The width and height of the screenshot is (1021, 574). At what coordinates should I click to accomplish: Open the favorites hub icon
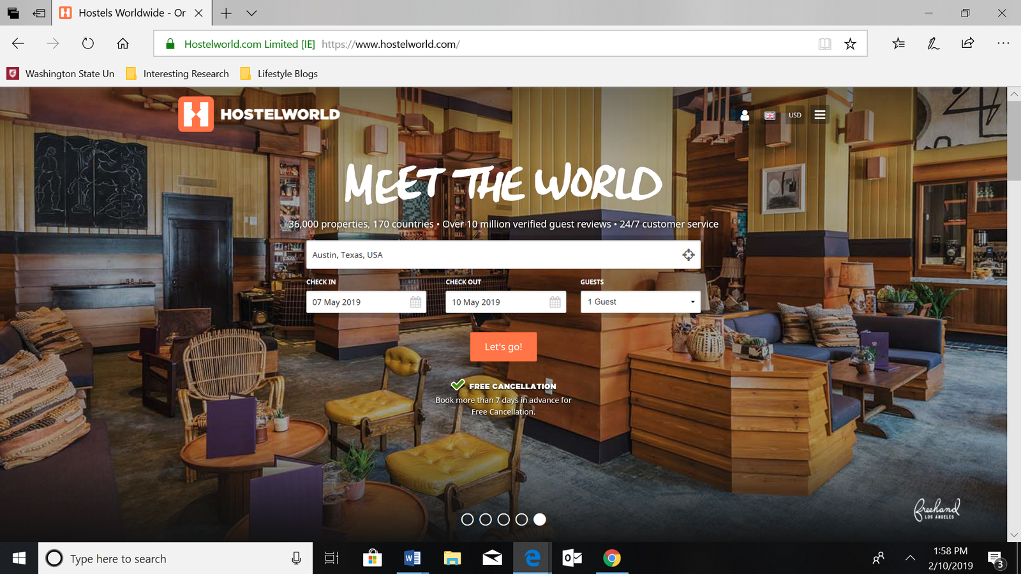[898, 43]
